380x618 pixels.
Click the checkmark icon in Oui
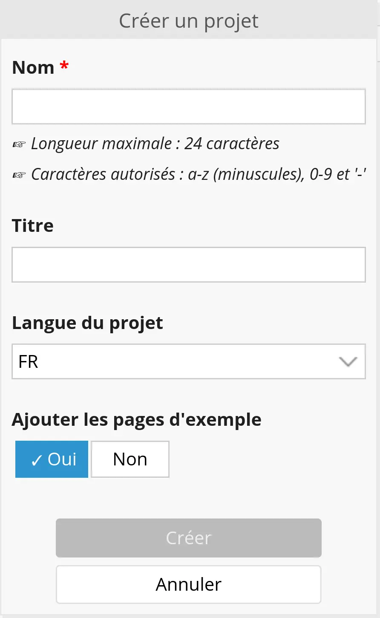point(37,460)
